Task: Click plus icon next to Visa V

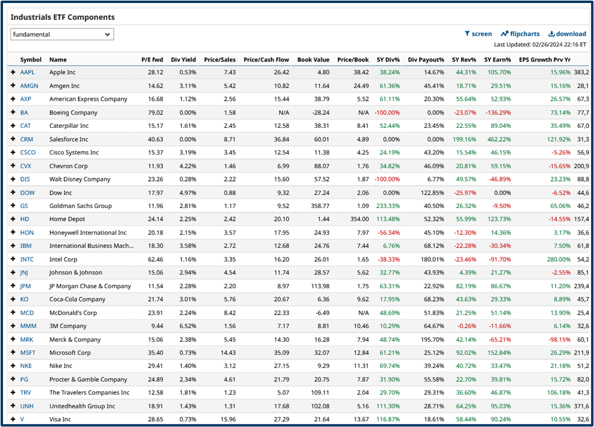Action: coord(13,419)
